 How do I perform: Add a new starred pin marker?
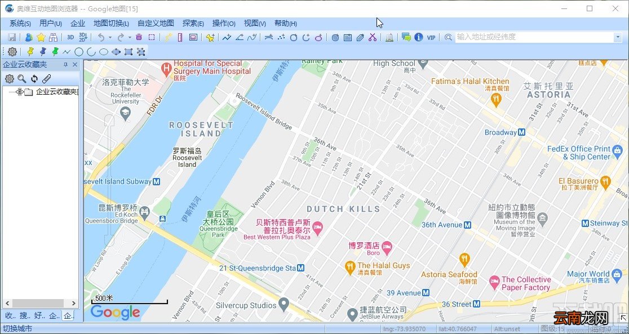point(210,37)
